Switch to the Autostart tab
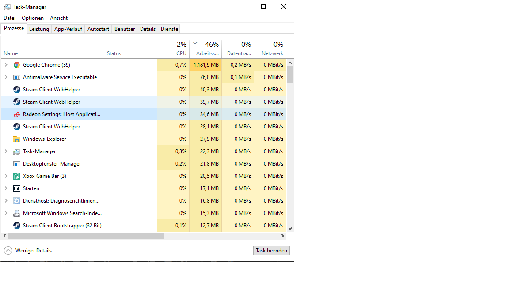The image size is (509, 286). tap(99, 29)
